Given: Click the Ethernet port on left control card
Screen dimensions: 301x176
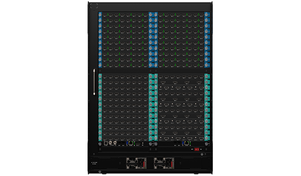Looking at the screenshot, I should 131,144.
